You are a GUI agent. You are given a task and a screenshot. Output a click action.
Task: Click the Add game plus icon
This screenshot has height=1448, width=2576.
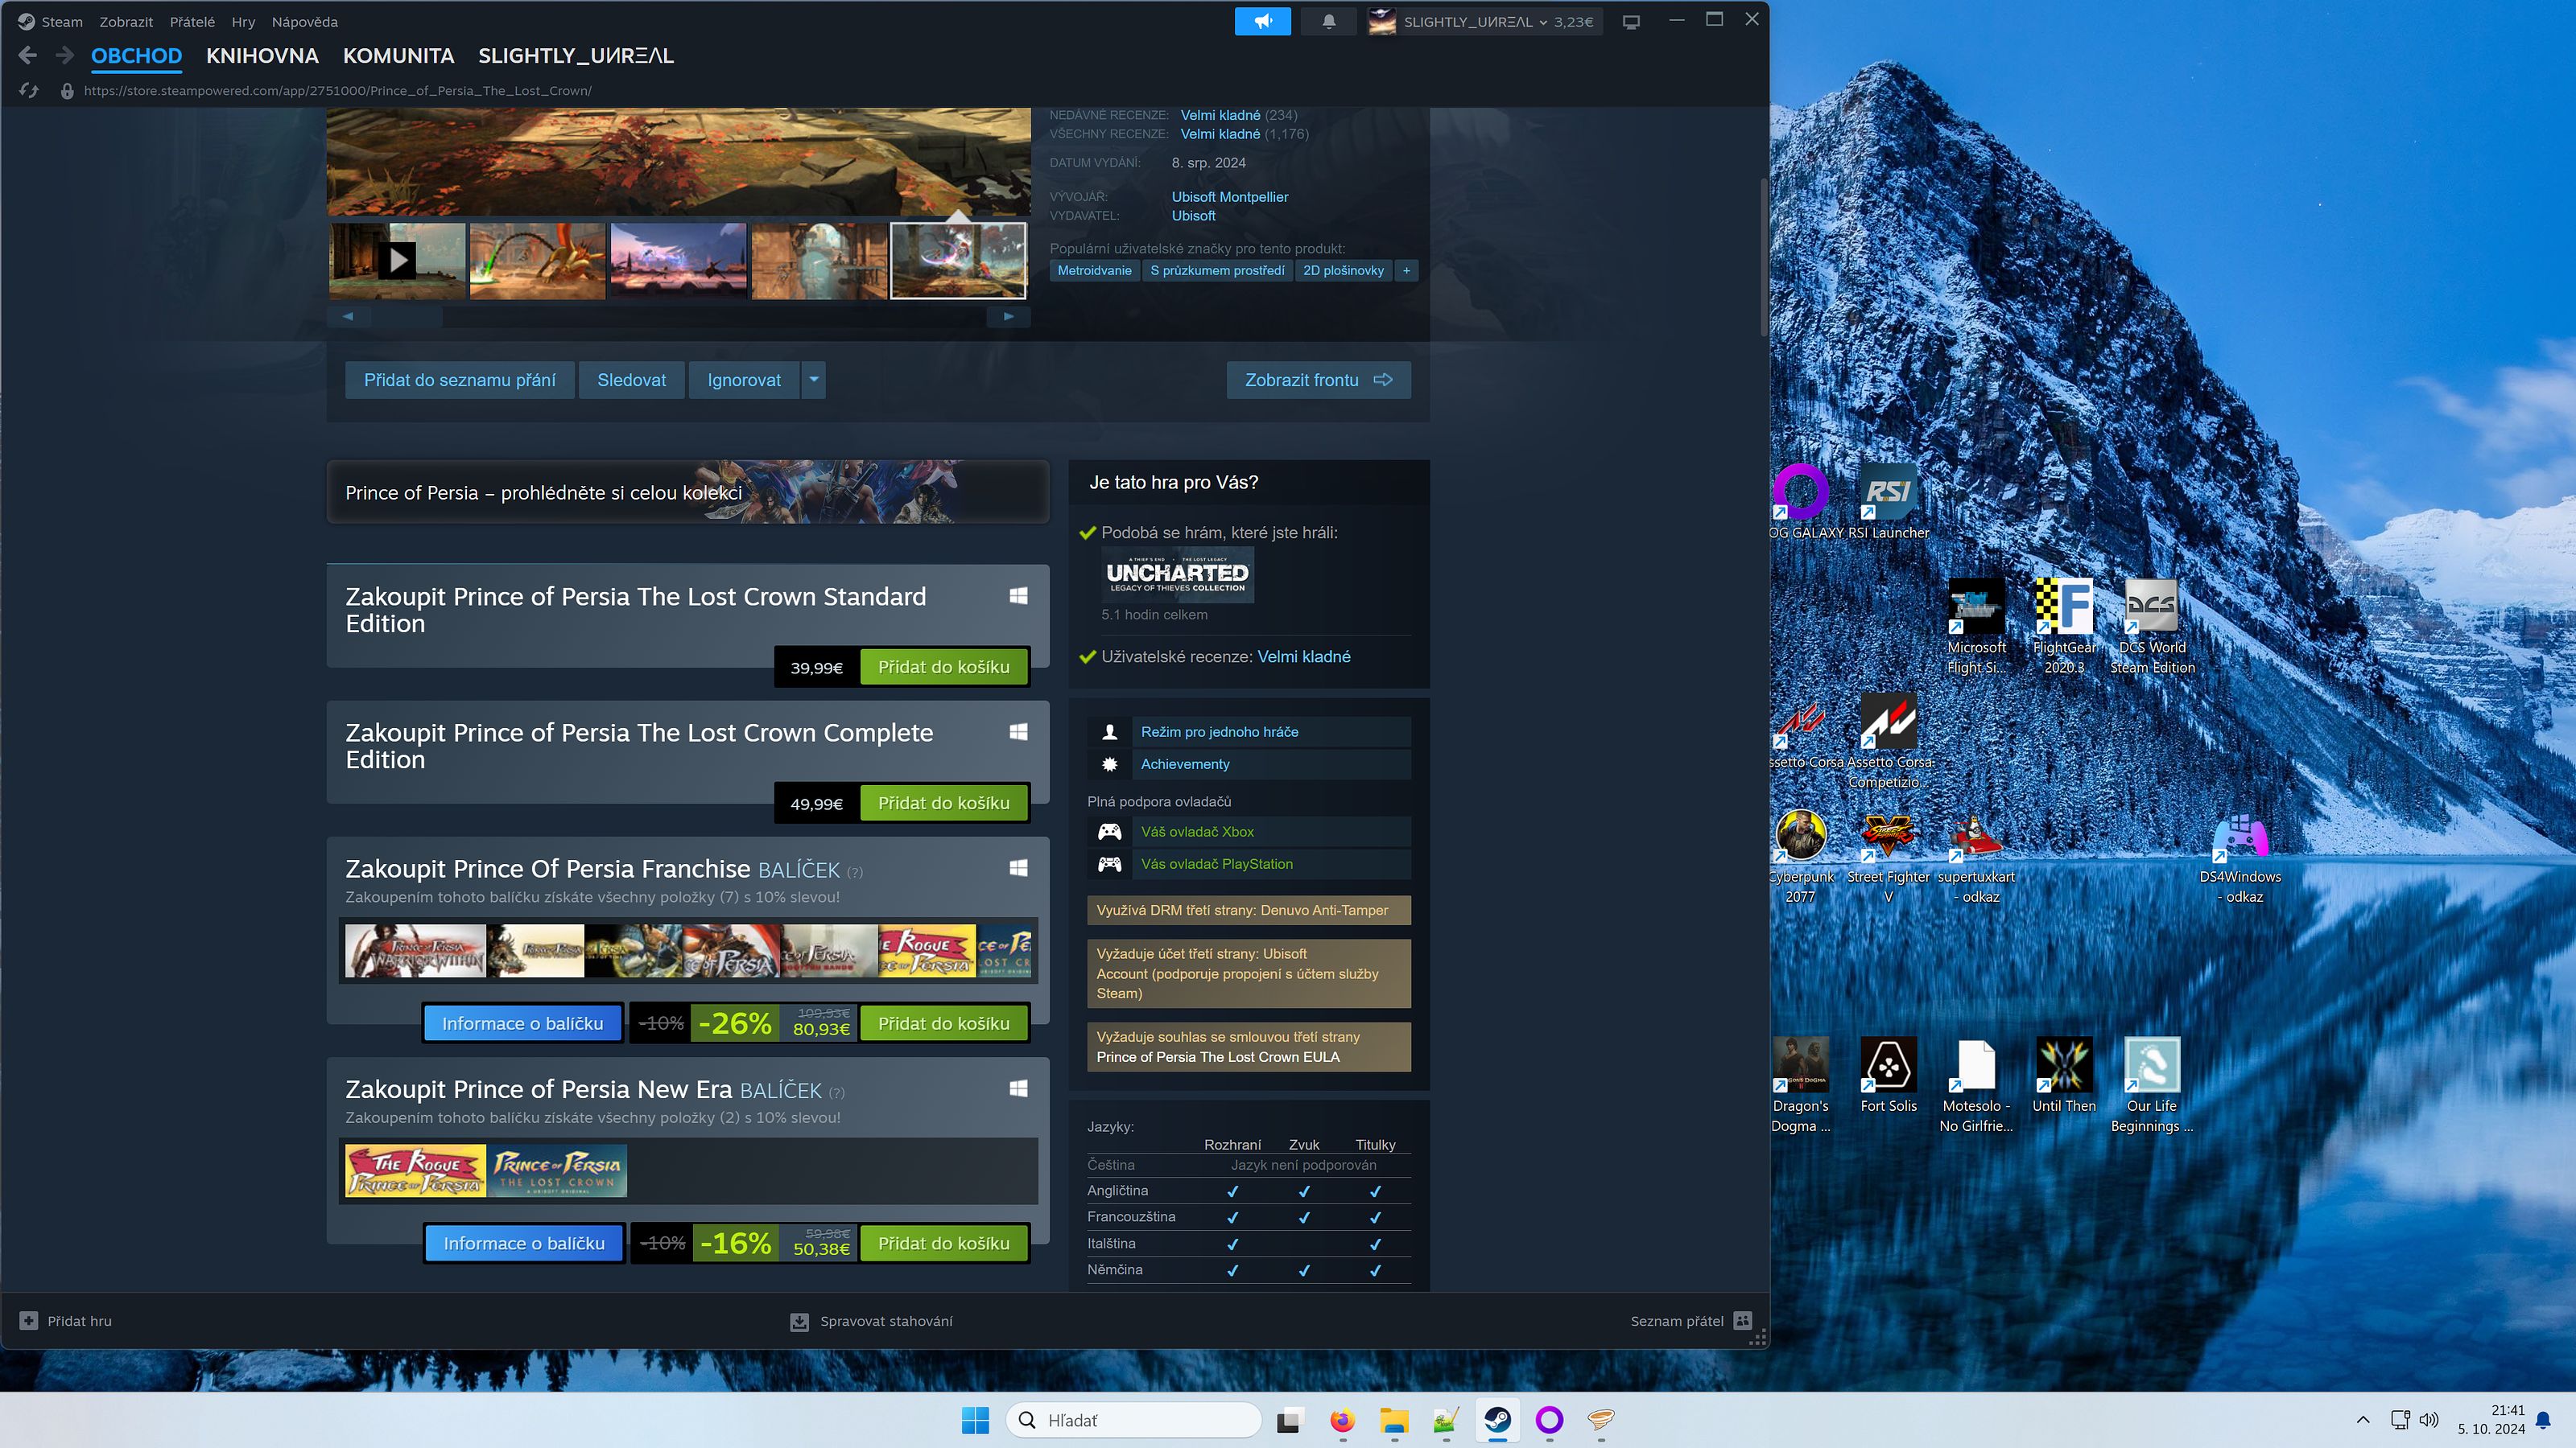(29, 1320)
